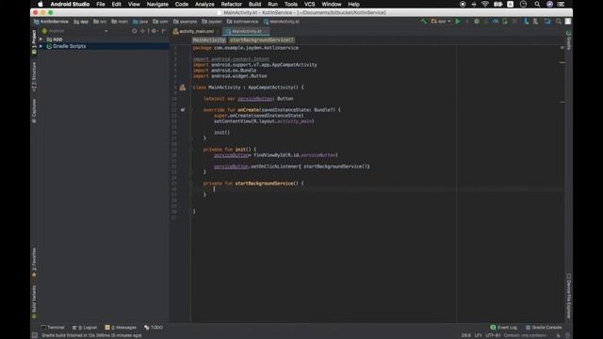Viewport: 603px width, 339px height.
Task: Click MainActivity.kt breadcrumb in navigation bar
Action: (x=281, y=22)
